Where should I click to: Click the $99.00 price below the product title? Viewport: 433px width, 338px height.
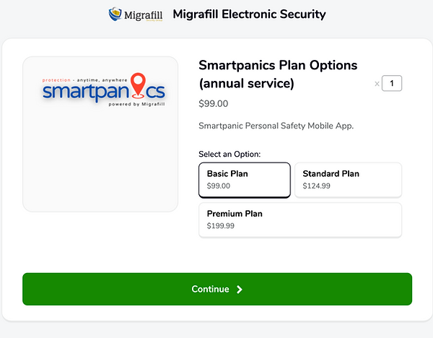click(213, 104)
